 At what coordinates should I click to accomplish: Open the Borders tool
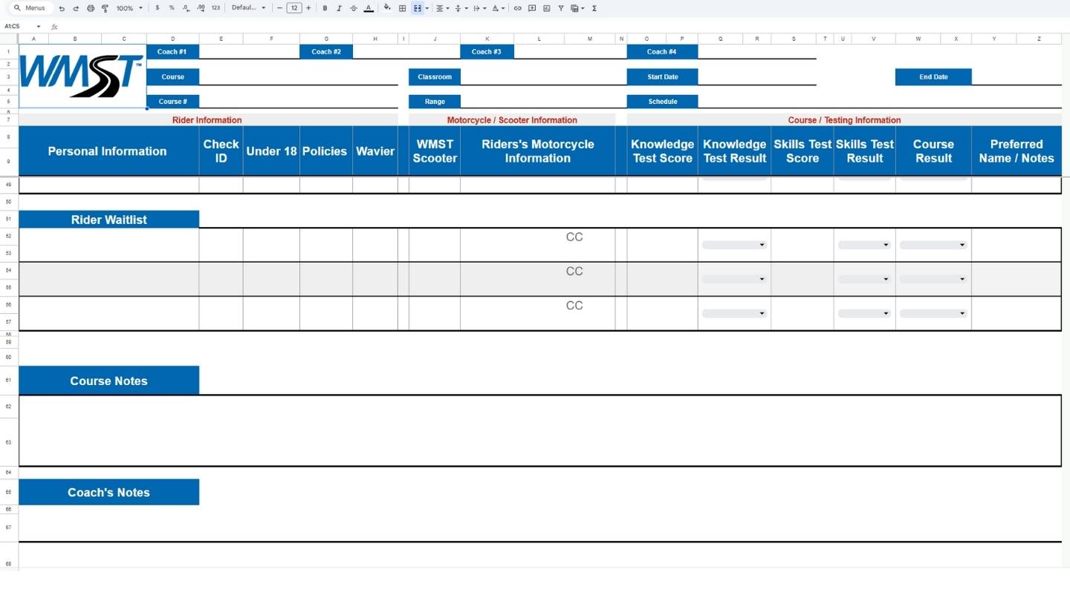tap(403, 8)
